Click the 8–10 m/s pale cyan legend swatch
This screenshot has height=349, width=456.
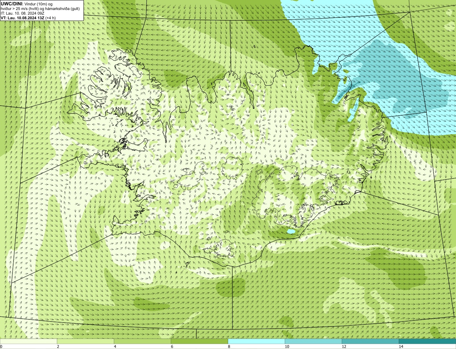coord(256,341)
